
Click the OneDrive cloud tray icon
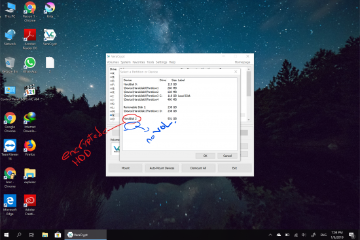(279, 235)
